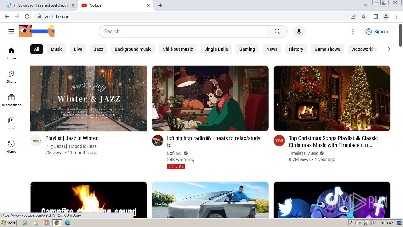Image resolution: width=403 pixels, height=227 pixels.
Task: Go to Home in sidebar
Action: click(x=11, y=54)
